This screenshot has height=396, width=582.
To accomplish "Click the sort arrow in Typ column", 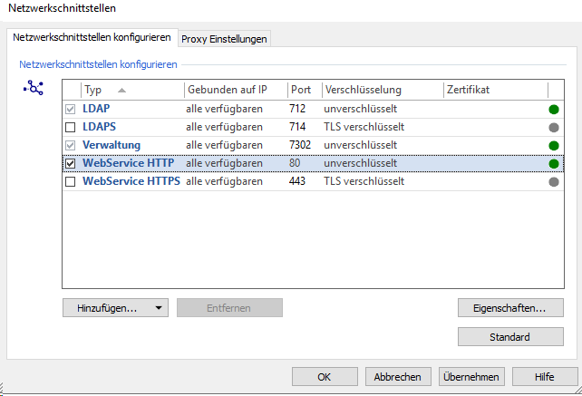I will pyautogui.click(x=121, y=90).
